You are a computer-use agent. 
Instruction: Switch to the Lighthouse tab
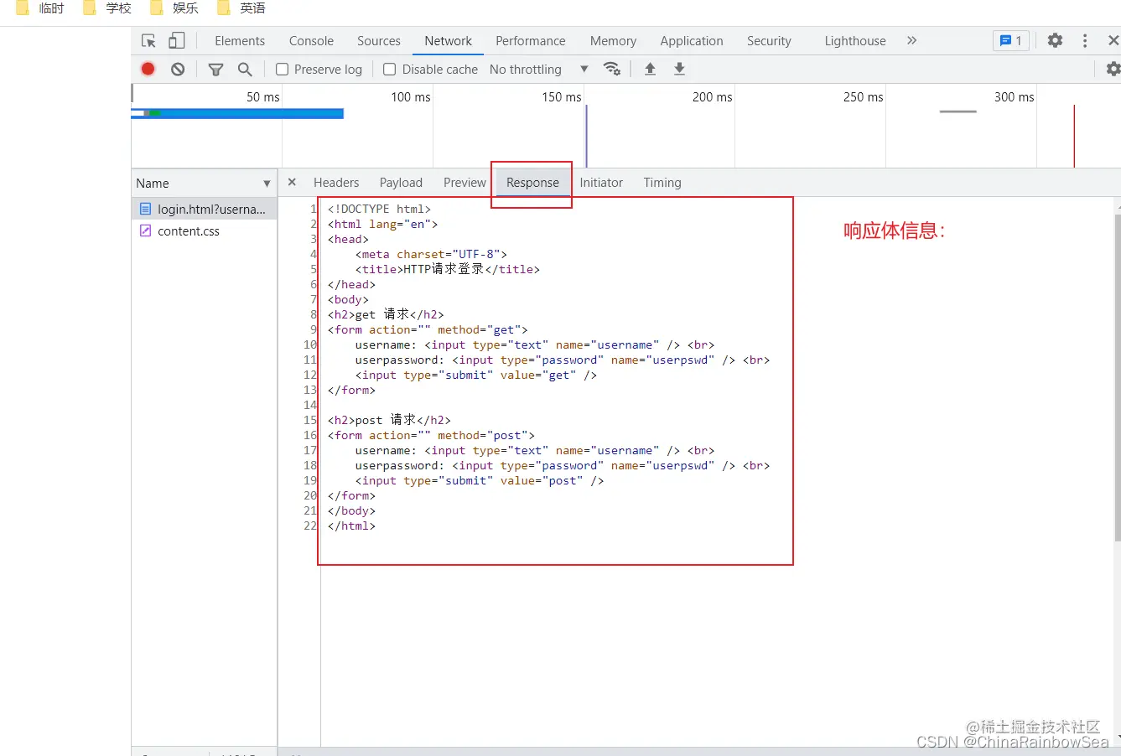[x=855, y=41]
